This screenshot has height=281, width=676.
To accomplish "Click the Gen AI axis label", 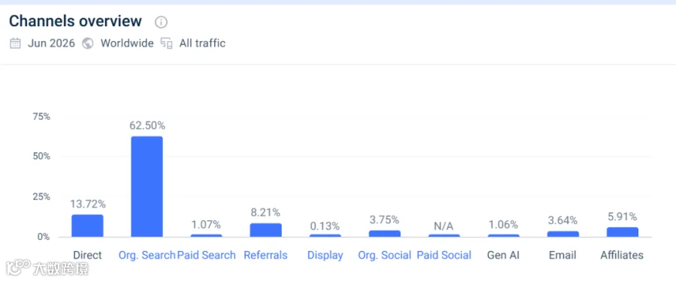I will point(503,256).
